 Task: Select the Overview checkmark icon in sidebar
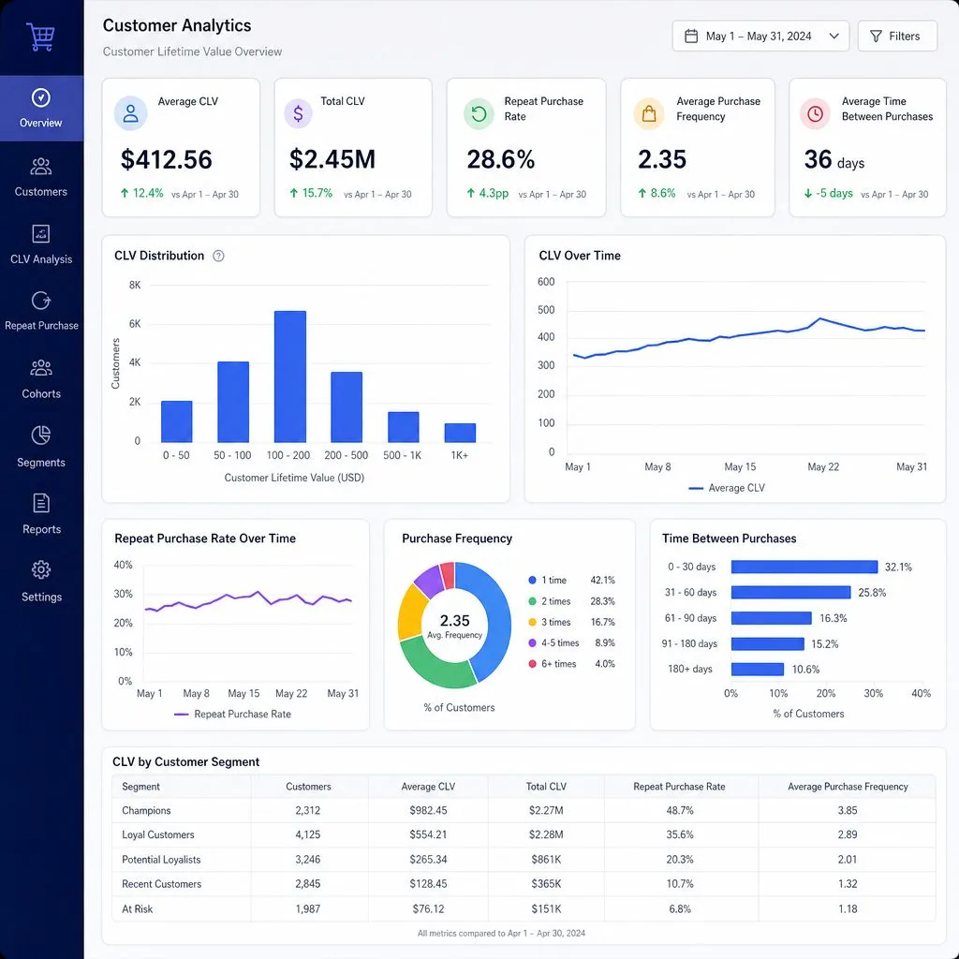point(41,97)
